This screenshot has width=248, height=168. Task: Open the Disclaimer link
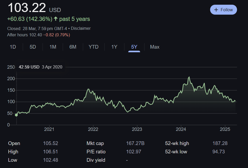click(x=81, y=28)
